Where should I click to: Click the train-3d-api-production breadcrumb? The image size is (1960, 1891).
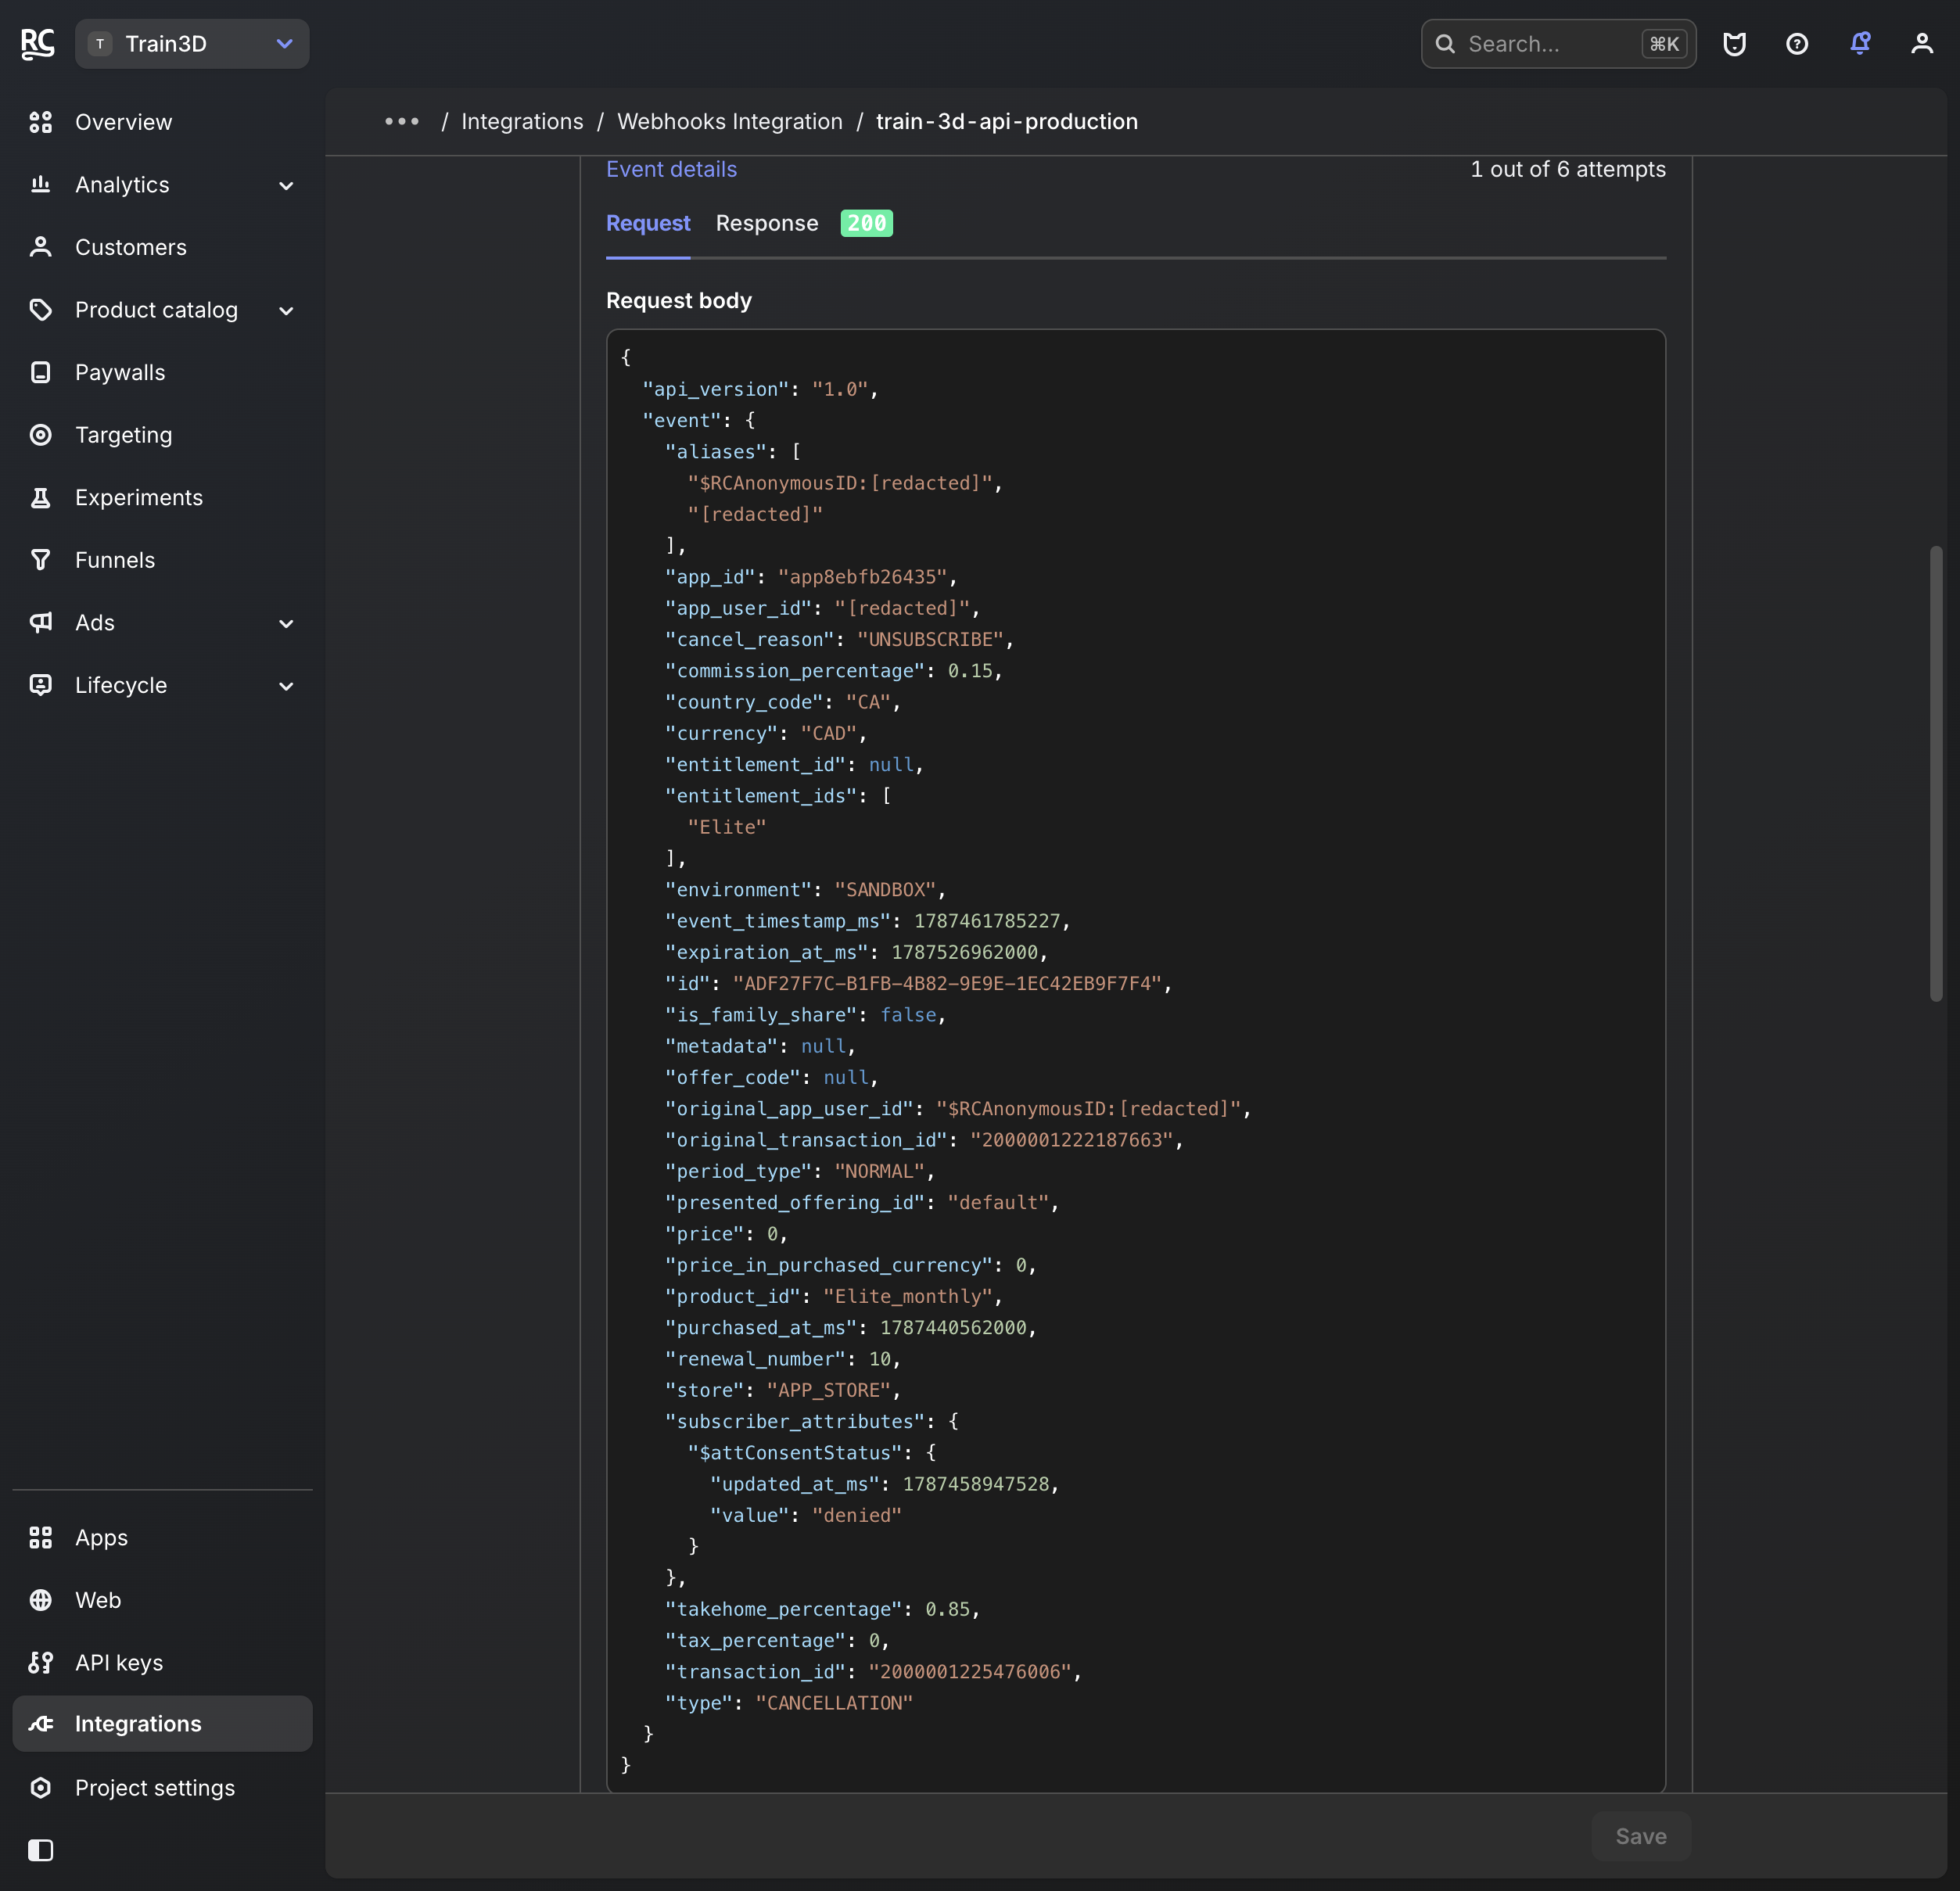pyautogui.click(x=1006, y=121)
